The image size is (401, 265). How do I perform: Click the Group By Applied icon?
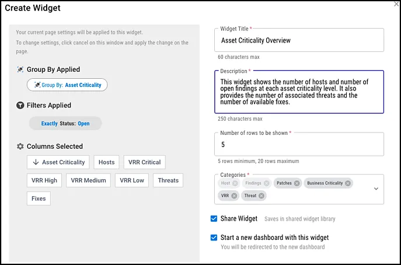tap(20, 69)
